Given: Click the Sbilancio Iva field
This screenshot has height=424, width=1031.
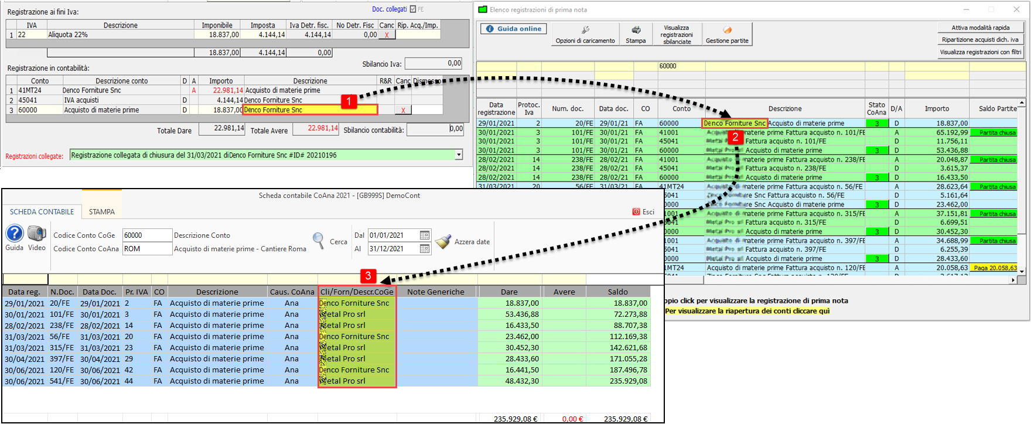Looking at the screenshot, I should tap(433, 63).
